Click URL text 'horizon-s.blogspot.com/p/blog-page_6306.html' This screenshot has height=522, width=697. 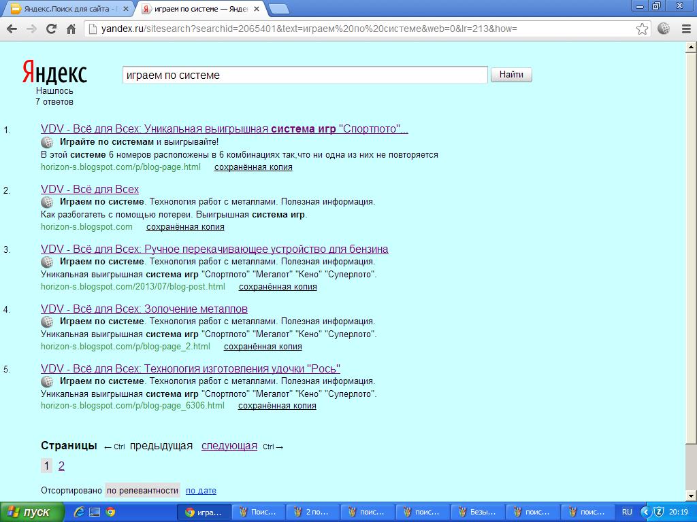[x=133, y=406]
